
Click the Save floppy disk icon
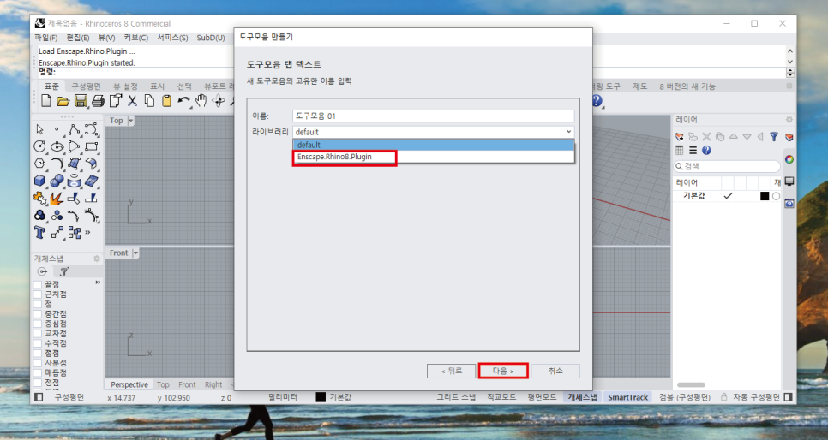point(81,101)
